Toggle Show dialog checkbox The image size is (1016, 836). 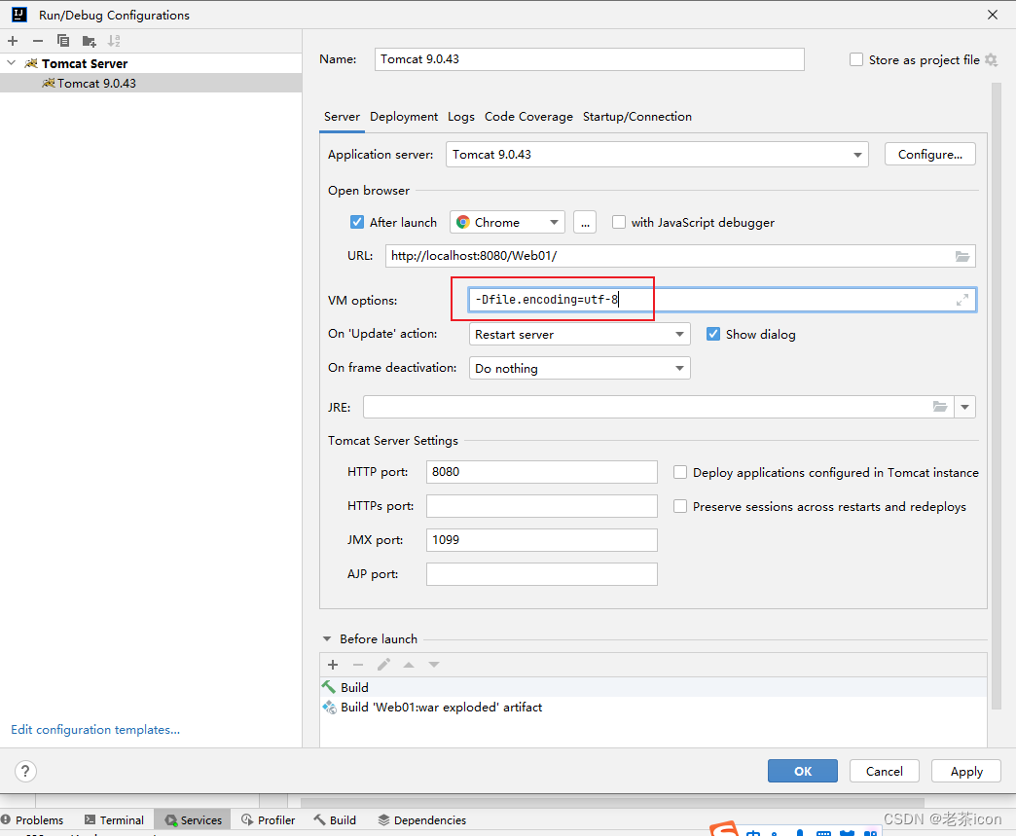[713, 335]
